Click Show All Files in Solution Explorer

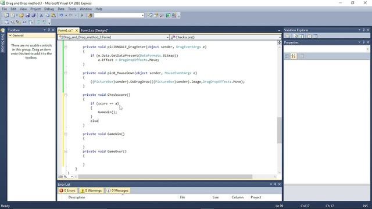click(x=296, y=36)
